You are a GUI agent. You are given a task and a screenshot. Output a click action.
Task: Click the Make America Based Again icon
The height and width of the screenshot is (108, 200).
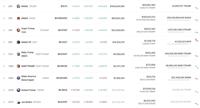18,78
